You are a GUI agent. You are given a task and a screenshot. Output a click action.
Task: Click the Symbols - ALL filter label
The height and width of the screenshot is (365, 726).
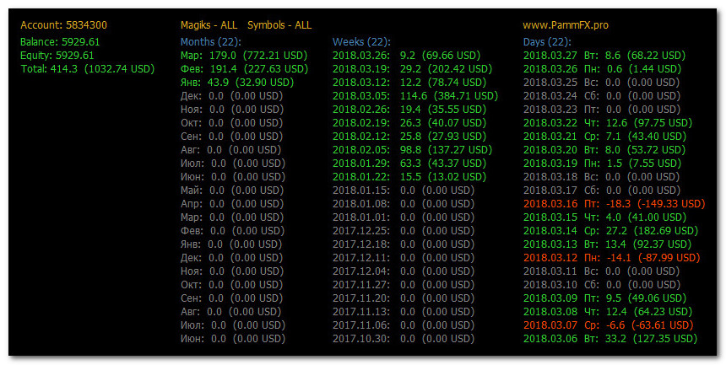point(279,25)
